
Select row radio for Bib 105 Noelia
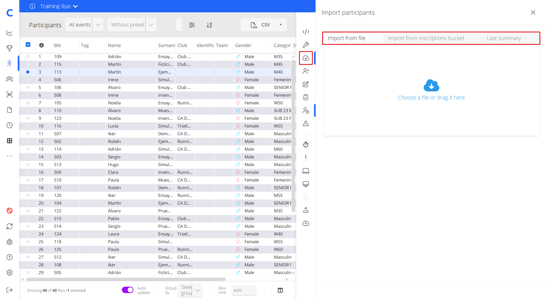click(28, 103)
